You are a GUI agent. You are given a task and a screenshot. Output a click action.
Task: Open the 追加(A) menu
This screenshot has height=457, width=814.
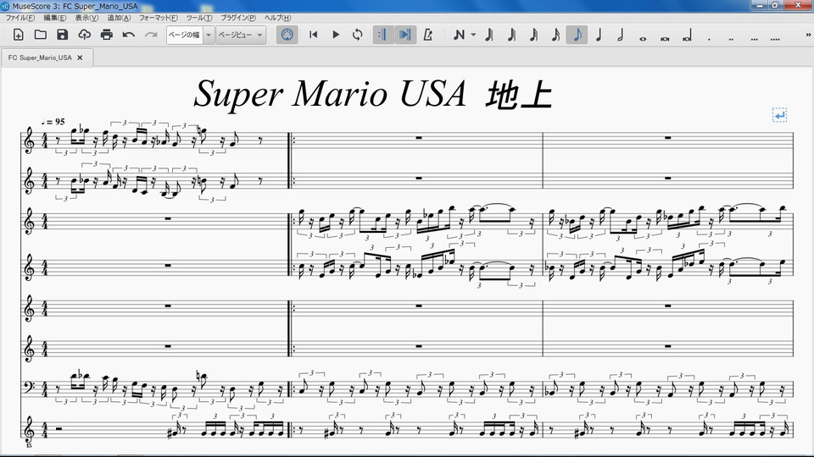tap(119, 18)
